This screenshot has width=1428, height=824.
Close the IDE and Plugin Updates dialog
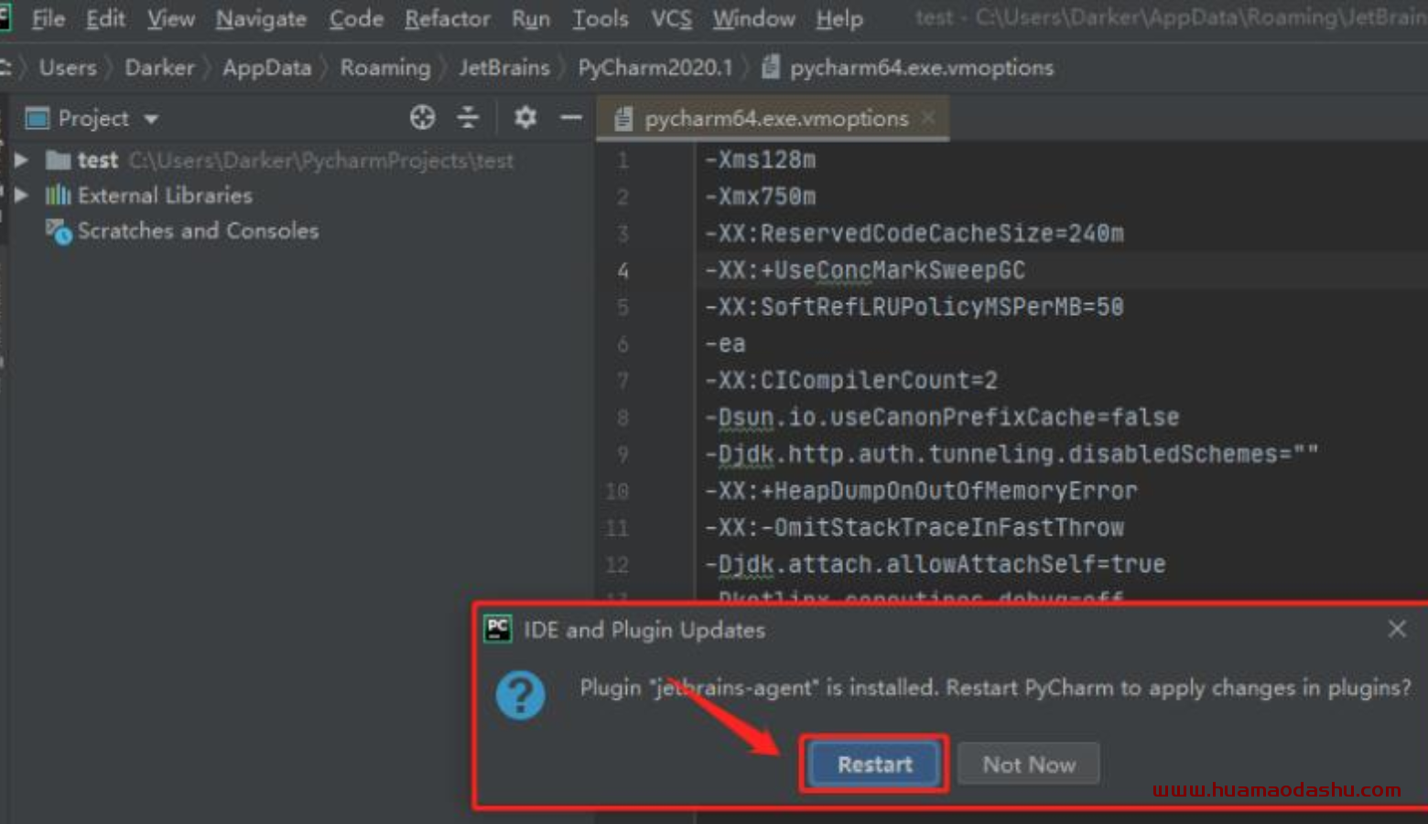pyautogui.click(x=1397, y=629)
